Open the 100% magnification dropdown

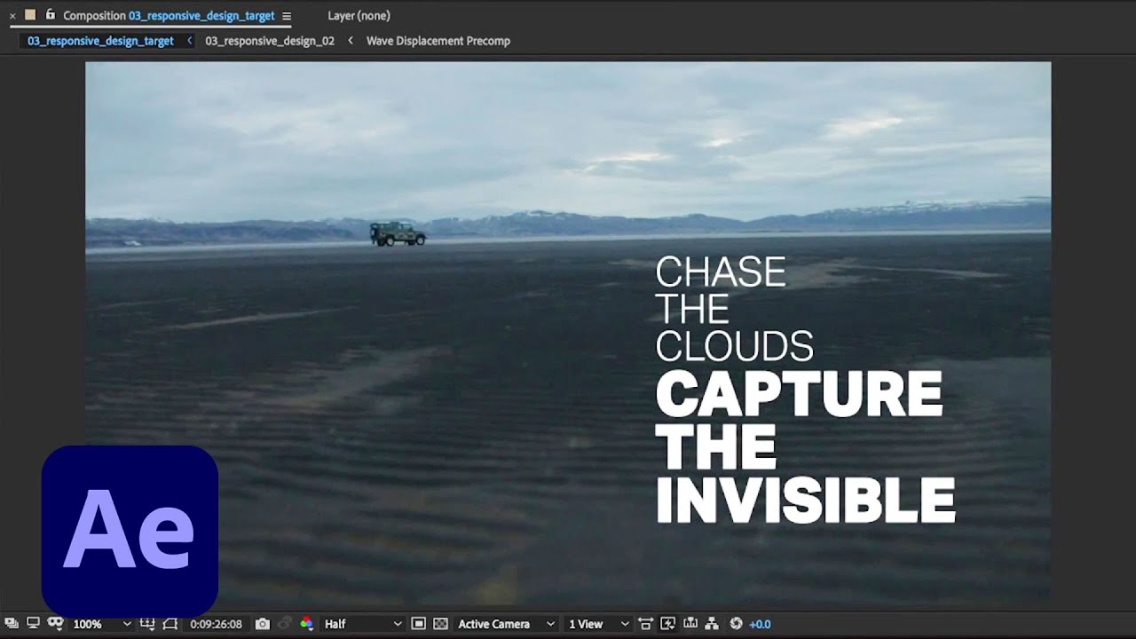pos(102,624)
